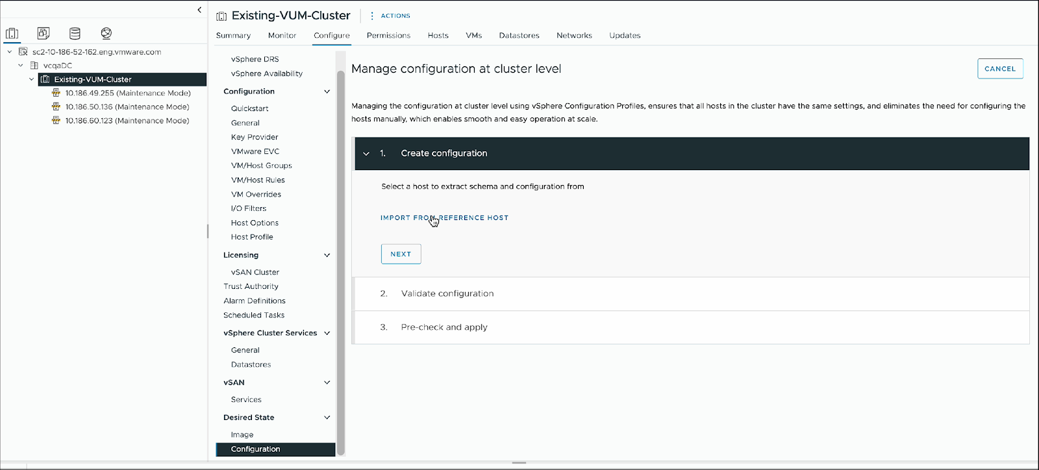Open Host Profile
Screen dimensions: 1039x470
point(252,237)
